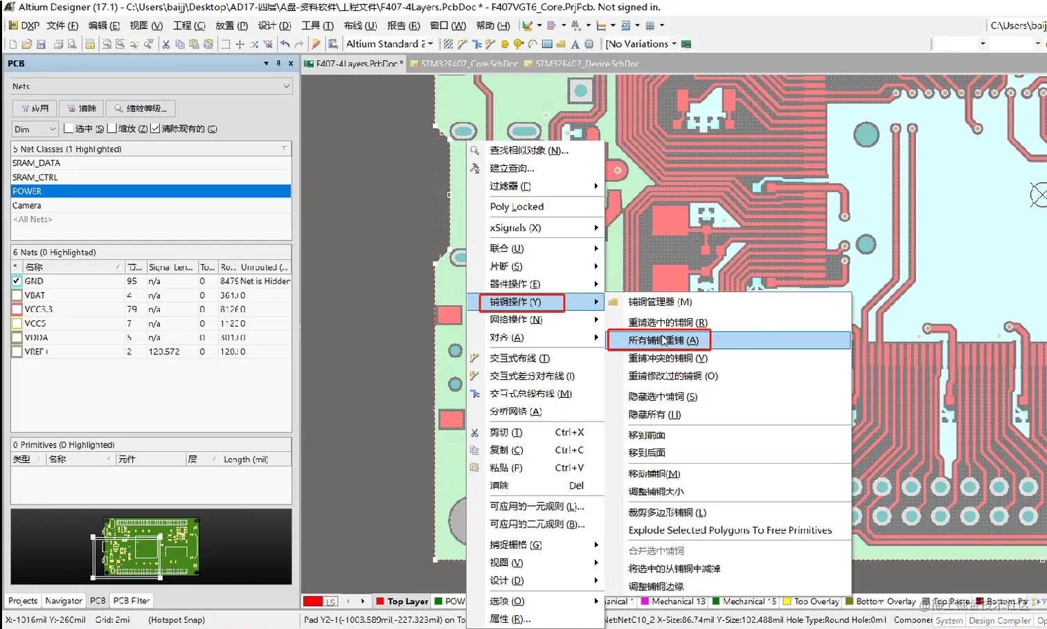
Task: Click the Redo arrow icon
Action: pos(299,44)
